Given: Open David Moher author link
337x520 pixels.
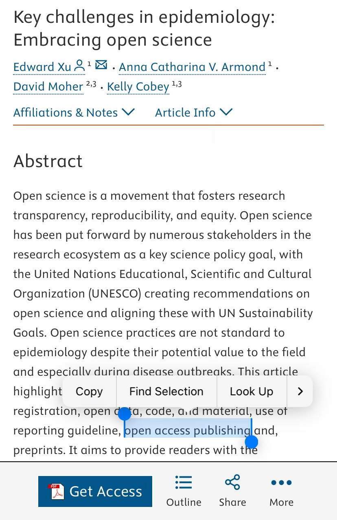Looking at the screenshot, I should (x=48, y=86).
